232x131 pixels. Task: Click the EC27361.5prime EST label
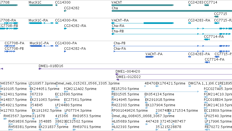(x=78, y=100)
